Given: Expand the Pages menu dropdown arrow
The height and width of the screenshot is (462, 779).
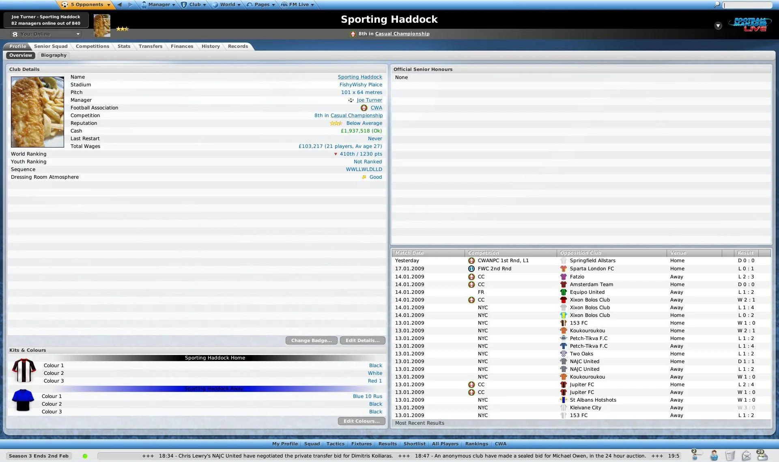Looking at the screenshot, I should click(273, 4).
